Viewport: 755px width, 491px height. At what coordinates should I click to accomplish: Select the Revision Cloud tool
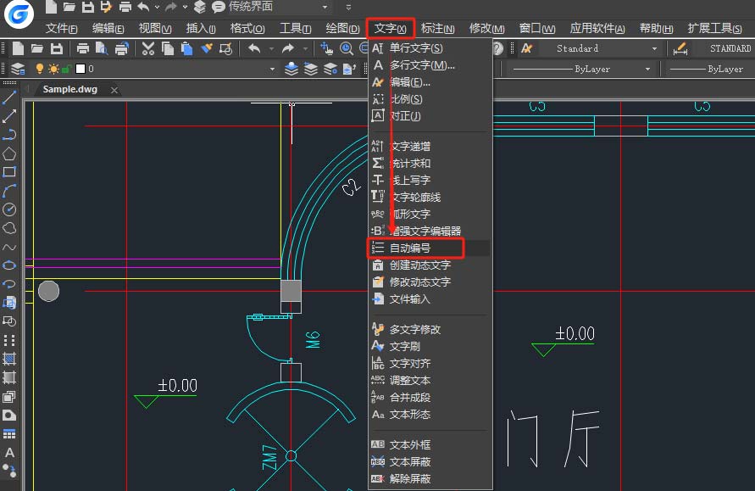(x=9, y=228)
